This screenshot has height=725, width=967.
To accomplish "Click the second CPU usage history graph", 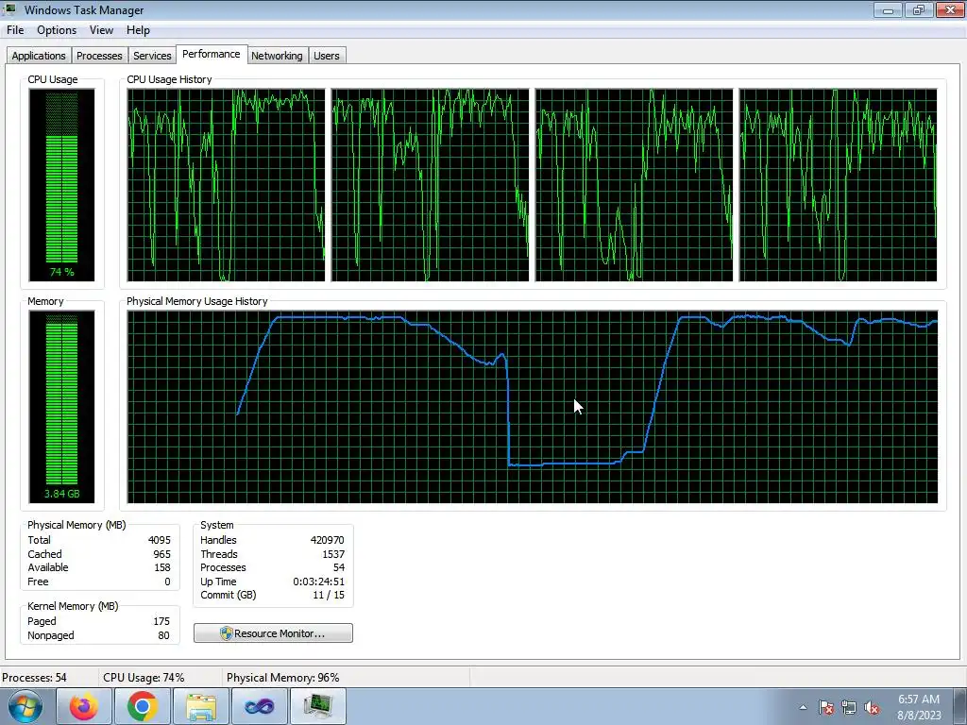I will pos(430,185).
